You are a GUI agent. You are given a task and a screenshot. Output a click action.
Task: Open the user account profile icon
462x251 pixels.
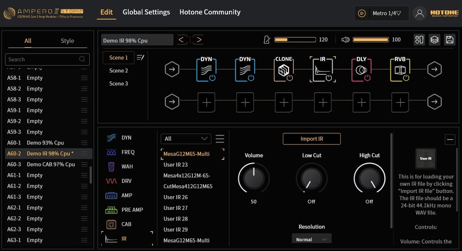419,13
